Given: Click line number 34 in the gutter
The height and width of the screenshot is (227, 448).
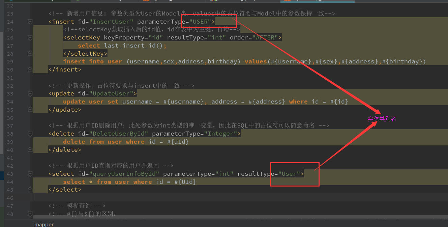Looking at the screenshot, I should pyautogui.click(x=10, y=102).
